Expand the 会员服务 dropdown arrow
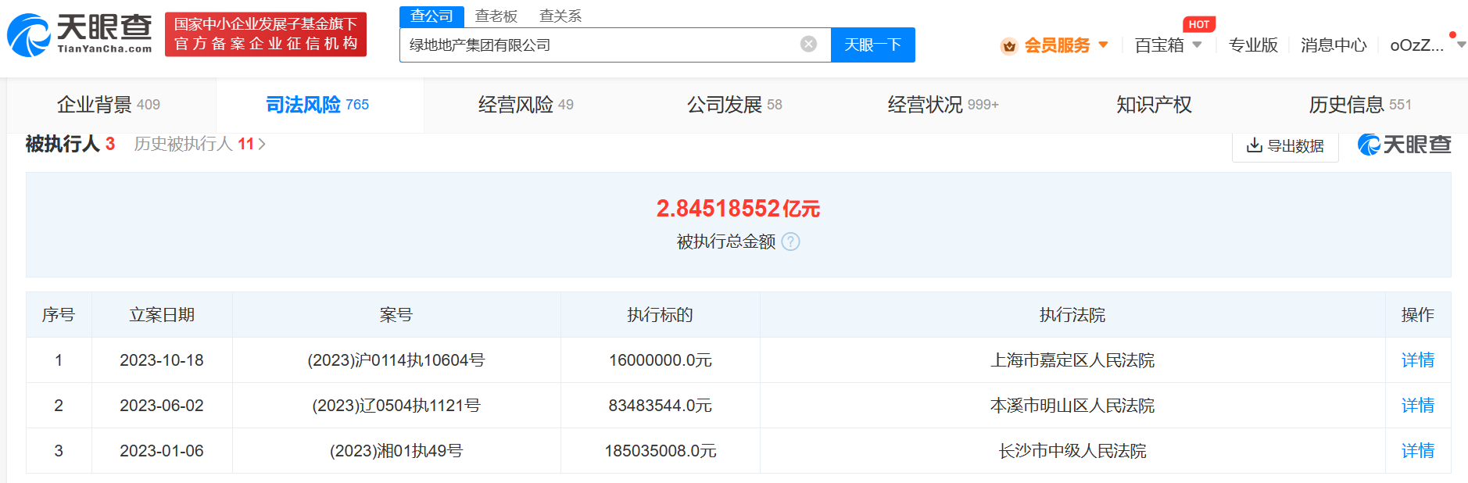Image resolution: width=1468 pixels, height=483 pixels. click(1104, 45)
